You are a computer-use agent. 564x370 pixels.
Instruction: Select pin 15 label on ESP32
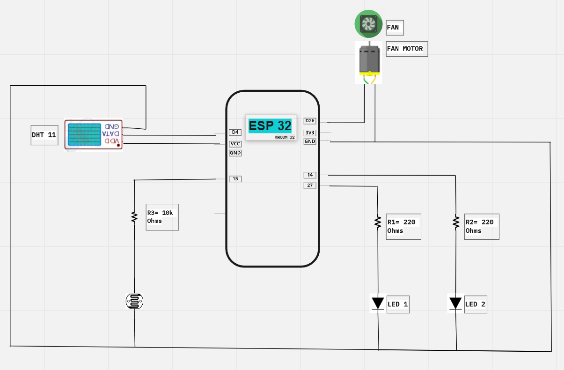coord(235,178)
